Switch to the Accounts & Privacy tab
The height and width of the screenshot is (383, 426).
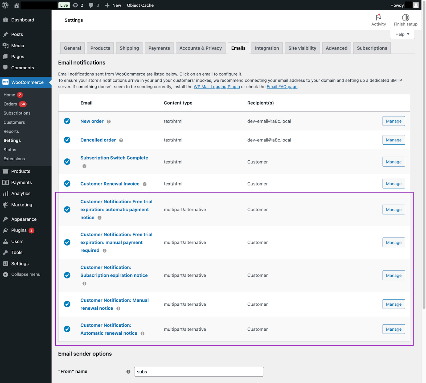[200, 48]
